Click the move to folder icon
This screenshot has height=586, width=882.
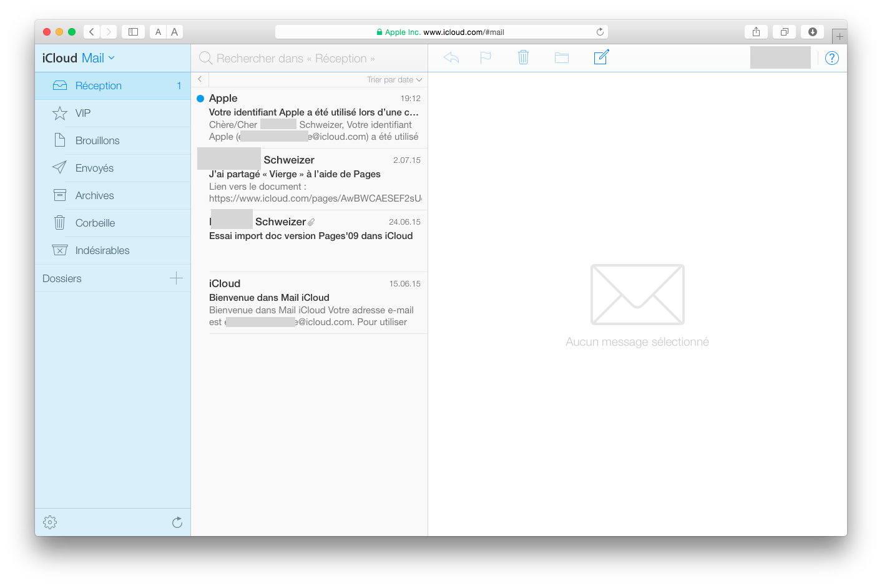click(562, 58)
